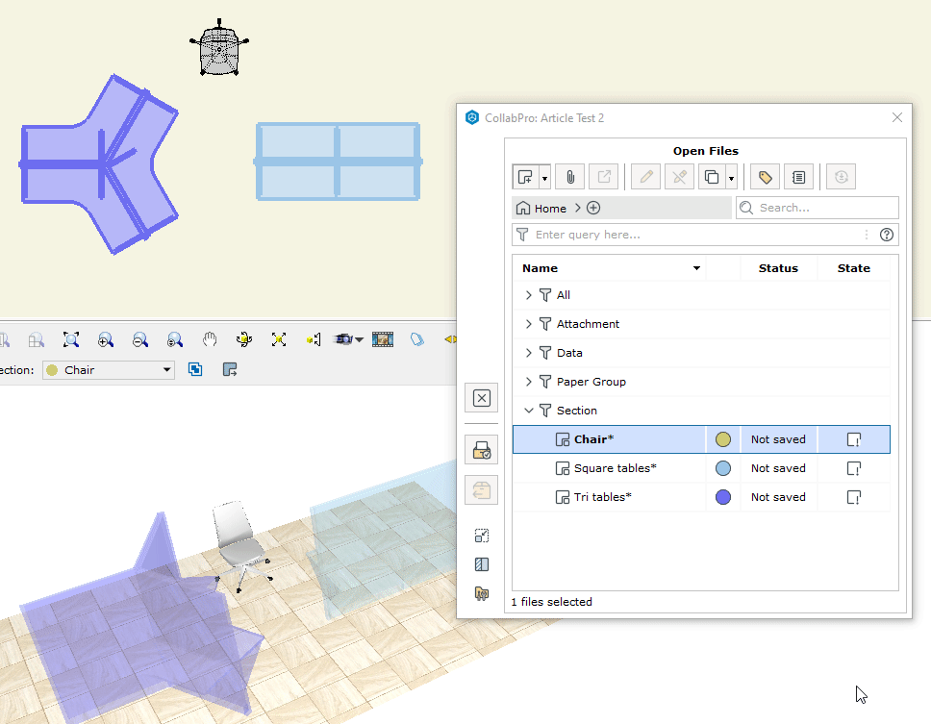Viewport: 931px width, 724px height.
Task: Click the collapse selection sidebar icon
Action: pos(482,536)
